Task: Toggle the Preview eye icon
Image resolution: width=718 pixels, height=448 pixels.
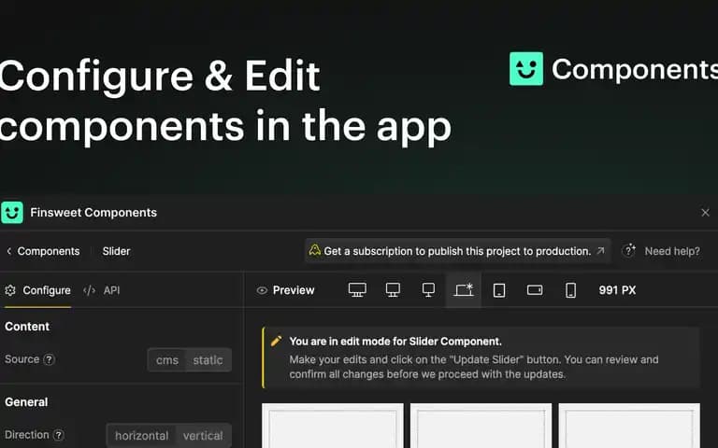Action: [262, 290]
